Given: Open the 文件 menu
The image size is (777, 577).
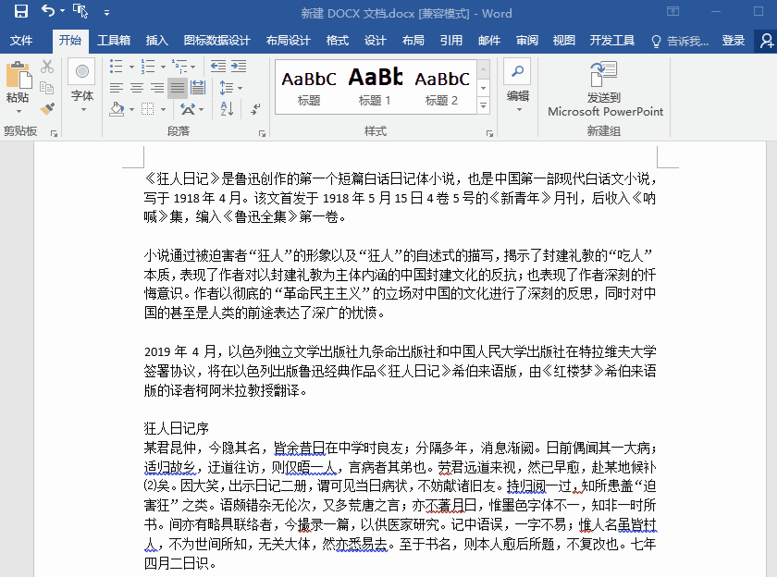Looking at the screenshot, I should [21, 41].
